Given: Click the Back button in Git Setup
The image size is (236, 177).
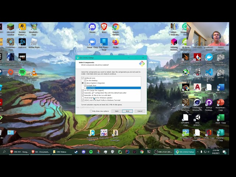Looking at the screenshot, I should (117, 111).
